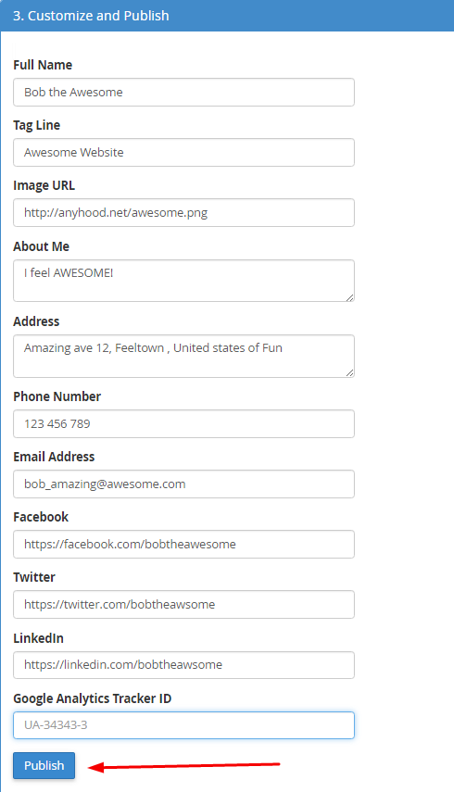
Task: Click the LinkedIn label text
Action: point(38,638)
